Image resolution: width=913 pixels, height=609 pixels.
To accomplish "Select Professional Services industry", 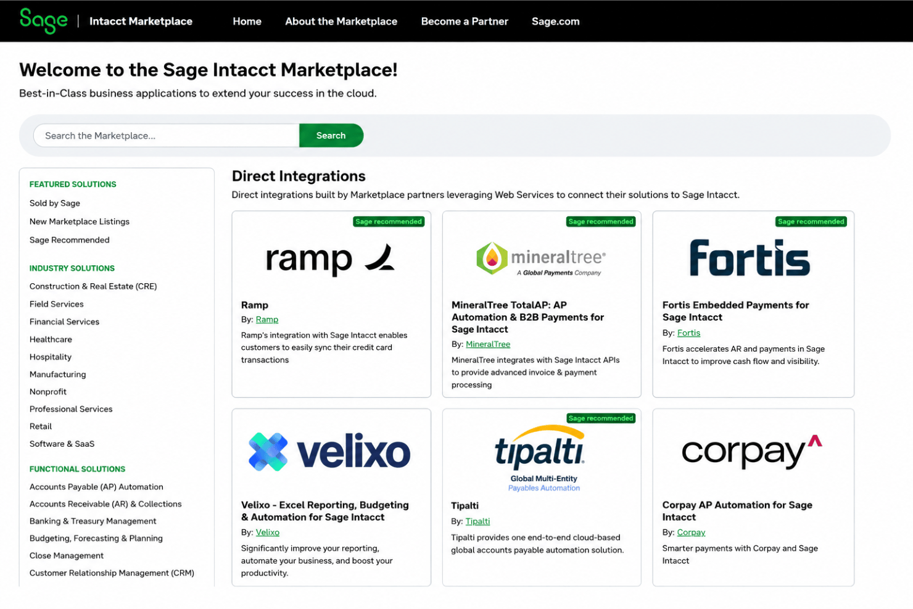I will click(71, 409).
